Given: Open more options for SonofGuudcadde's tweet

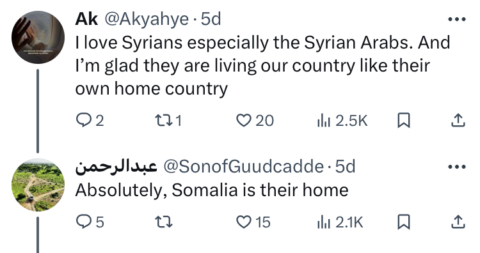Looking at the screenshot, I should point(457,167).
